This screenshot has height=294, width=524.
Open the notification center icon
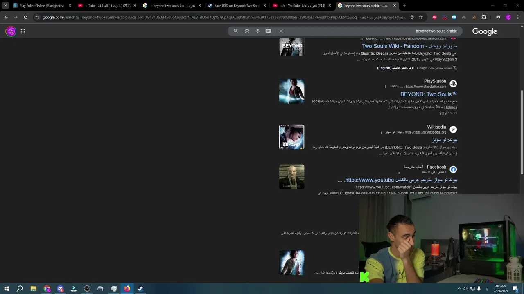[x=515, y=289]
